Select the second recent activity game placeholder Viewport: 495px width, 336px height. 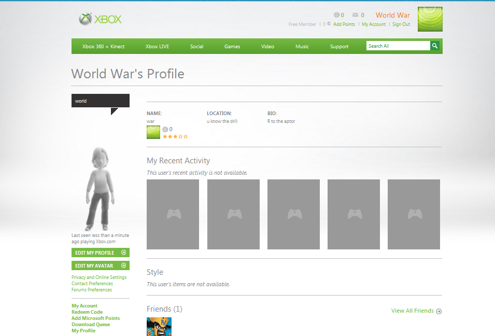tap(233, 215)
